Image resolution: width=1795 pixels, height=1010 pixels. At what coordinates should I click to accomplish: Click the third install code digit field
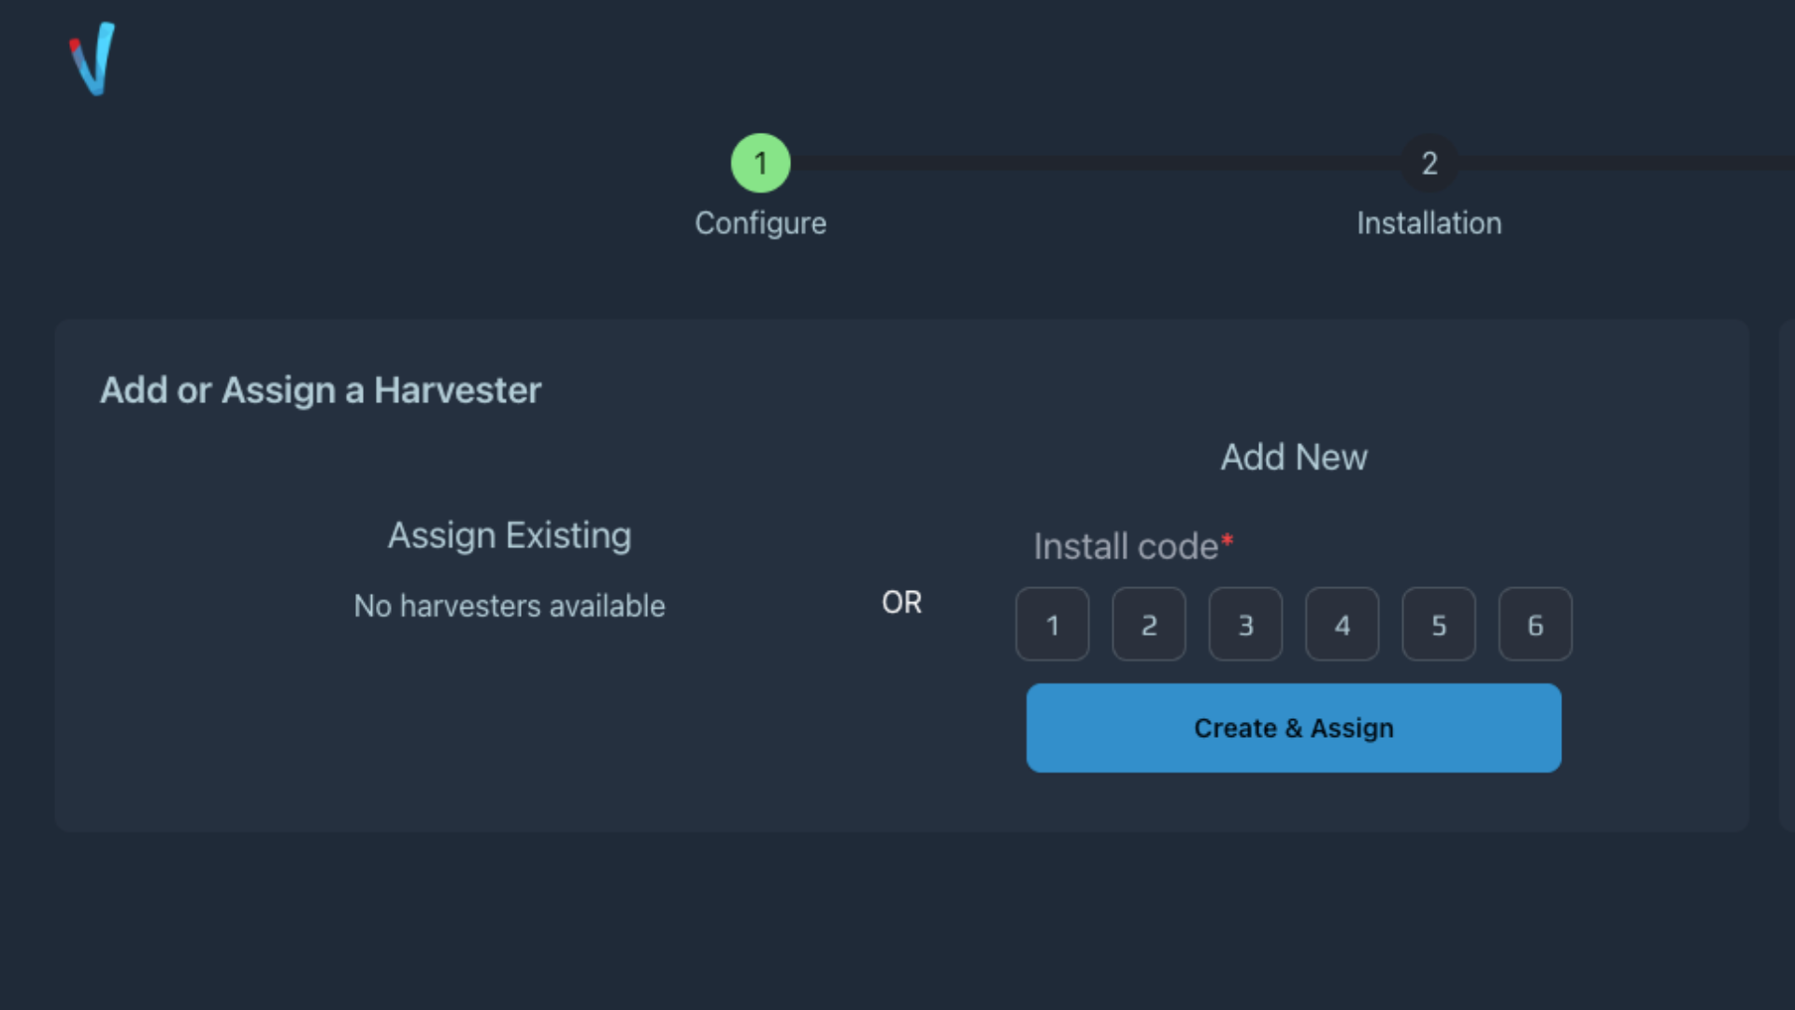point(1245,624)
